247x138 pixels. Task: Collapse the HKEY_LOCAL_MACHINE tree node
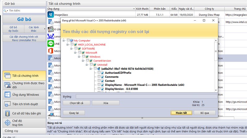click(x=67, y=45)
